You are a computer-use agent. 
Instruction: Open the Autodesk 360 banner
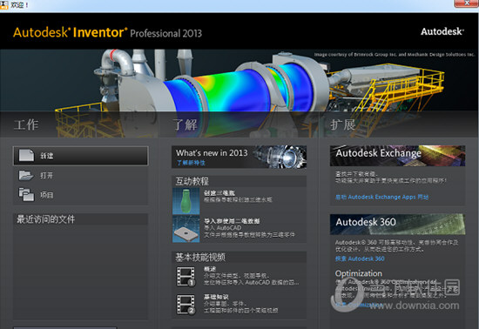coord(397,225)
